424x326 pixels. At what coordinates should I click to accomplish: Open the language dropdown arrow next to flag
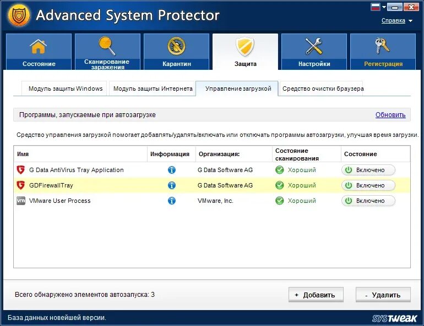384,7
